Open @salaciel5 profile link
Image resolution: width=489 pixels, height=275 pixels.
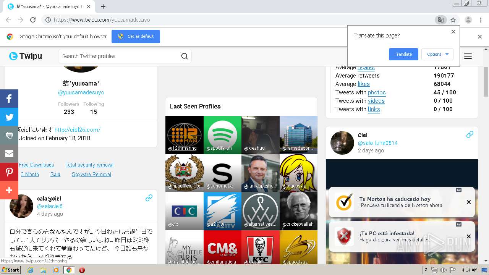(x=50, y=206)
